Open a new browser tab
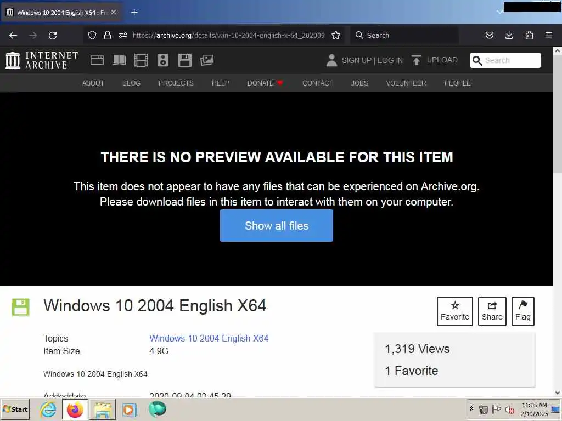This screenshot has height=421, width=562. pos(134,13)
